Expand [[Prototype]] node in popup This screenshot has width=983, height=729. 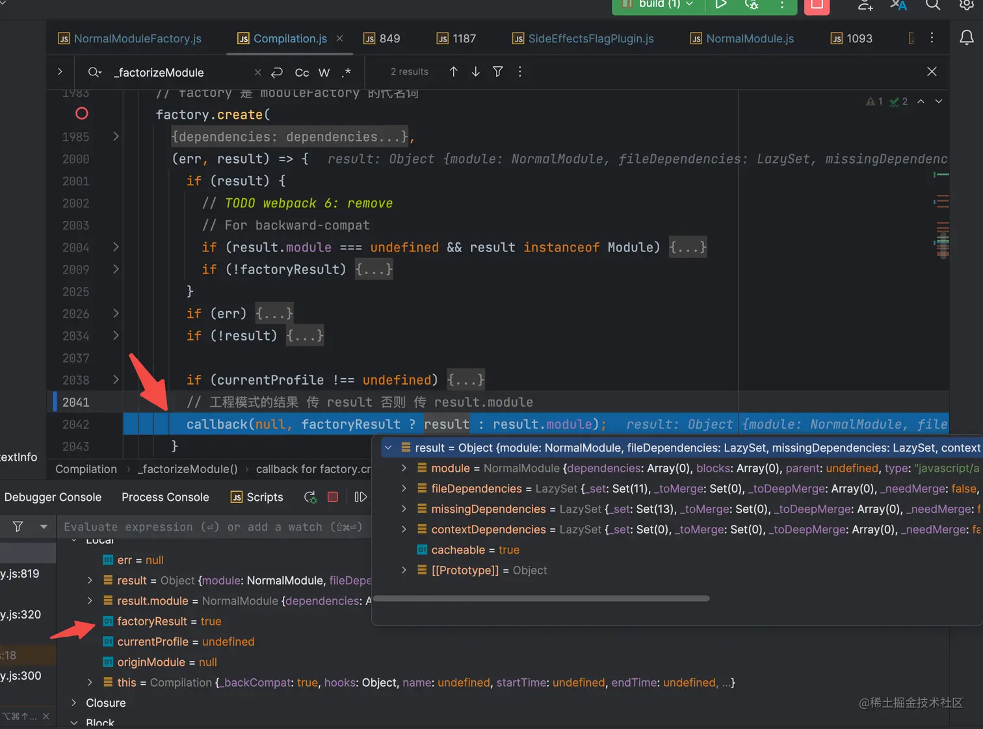tap(404, 570)
